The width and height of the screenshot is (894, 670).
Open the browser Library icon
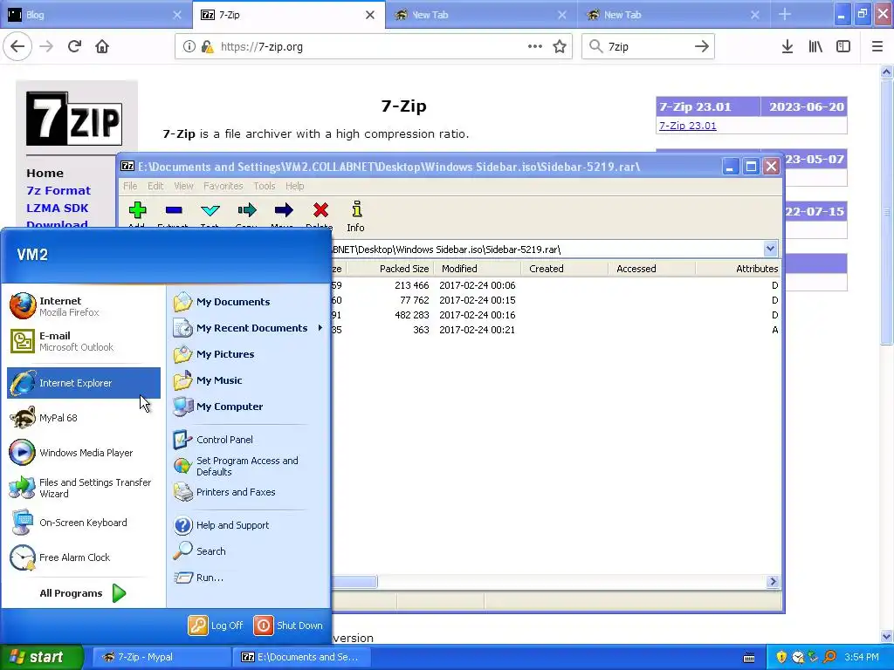(x=815, y=47)
